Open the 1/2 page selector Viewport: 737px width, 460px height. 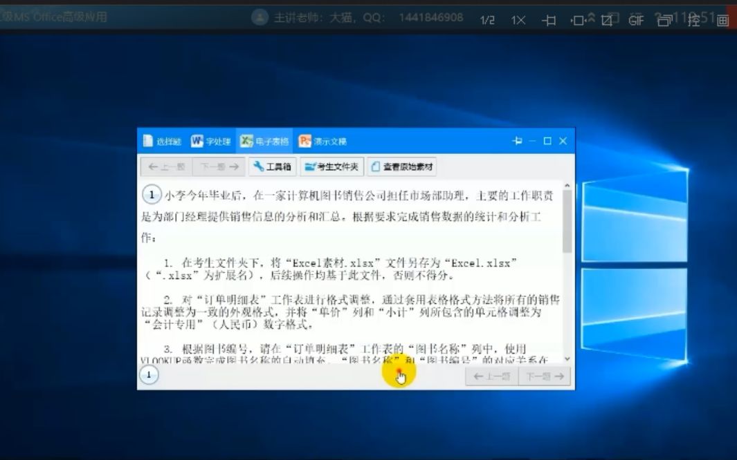coord(486,19)
